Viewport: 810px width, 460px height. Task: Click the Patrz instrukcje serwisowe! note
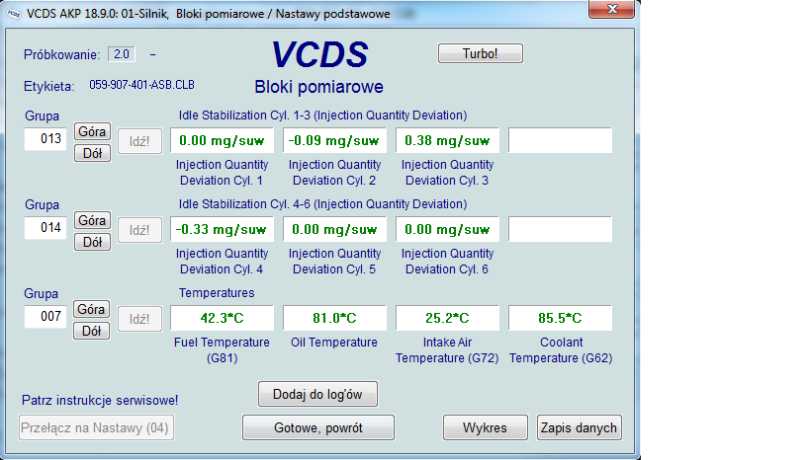pyautogui.click(x=100, y=400)
